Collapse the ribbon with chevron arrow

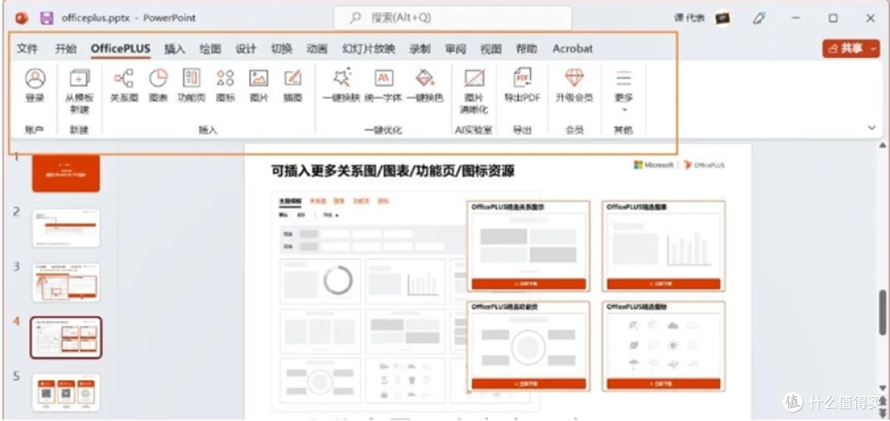[872, 128]
